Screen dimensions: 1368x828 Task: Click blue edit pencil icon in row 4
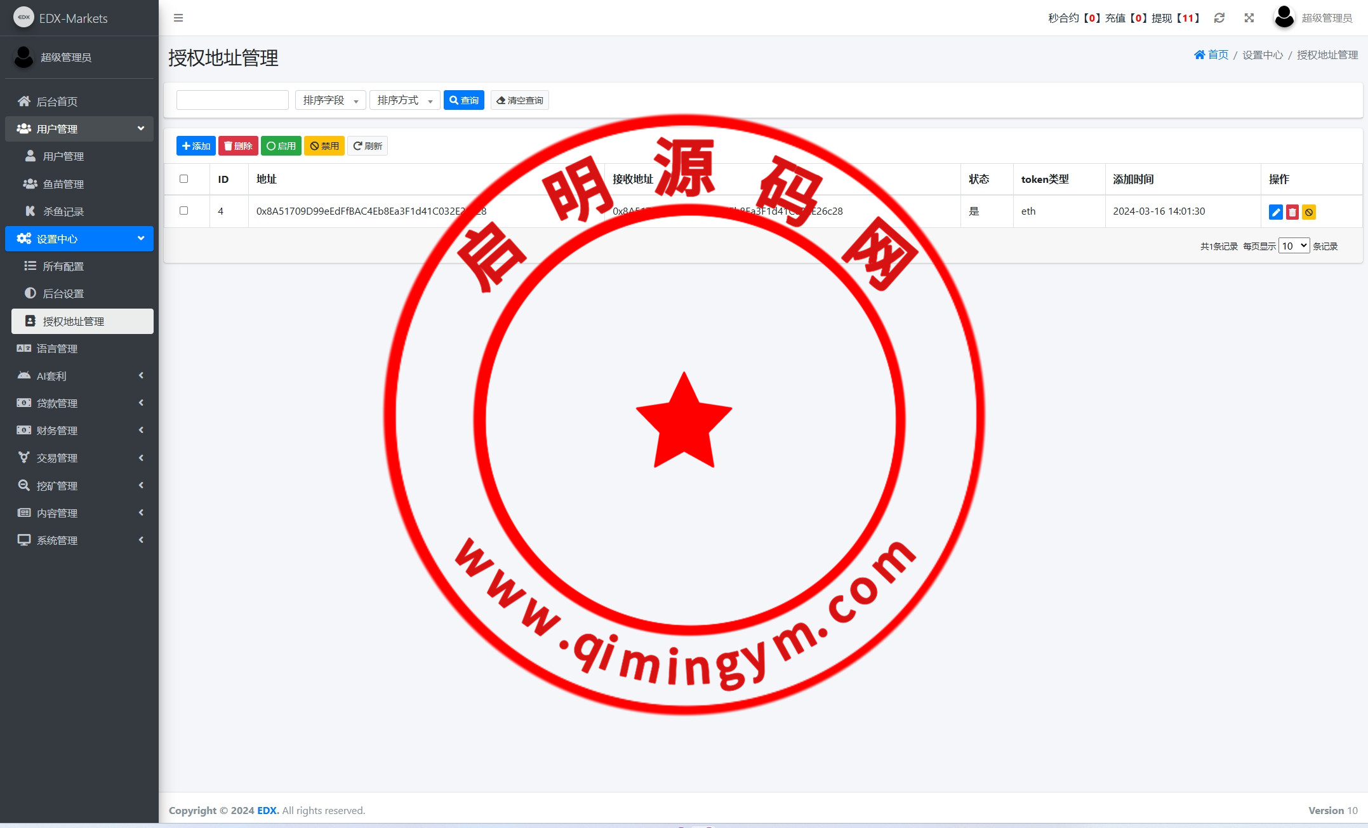1275,212
